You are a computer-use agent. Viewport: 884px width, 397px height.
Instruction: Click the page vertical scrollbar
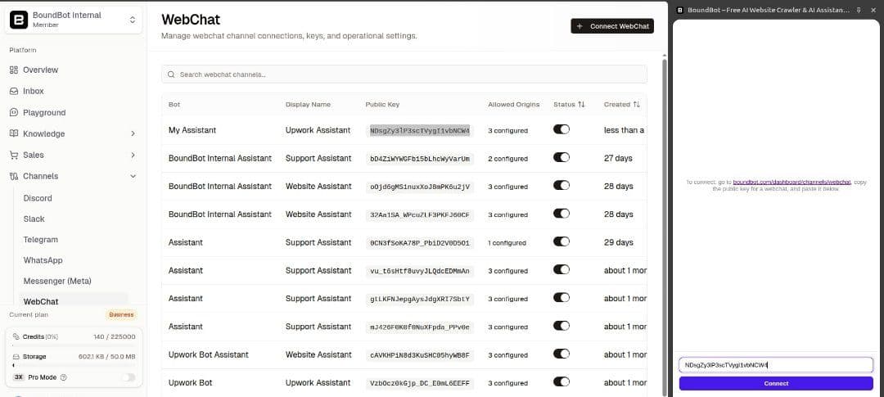point(664,226)
